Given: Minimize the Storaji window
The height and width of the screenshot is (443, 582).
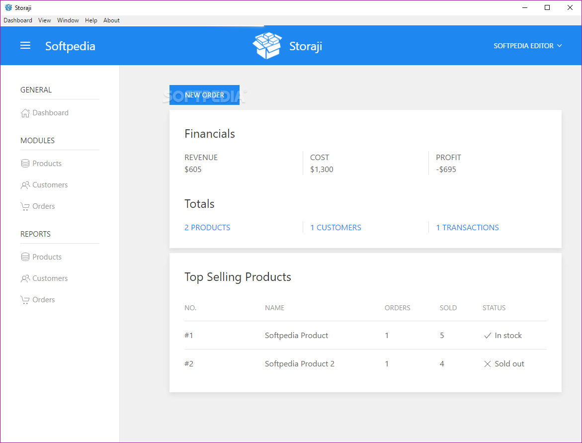Looking at the screenshot, I should (525, 7).
